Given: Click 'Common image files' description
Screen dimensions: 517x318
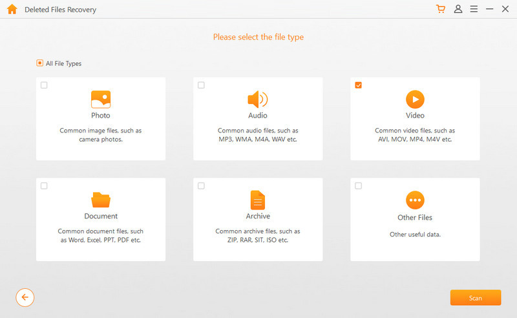Looking at the screenshot, I should (101, 135).
